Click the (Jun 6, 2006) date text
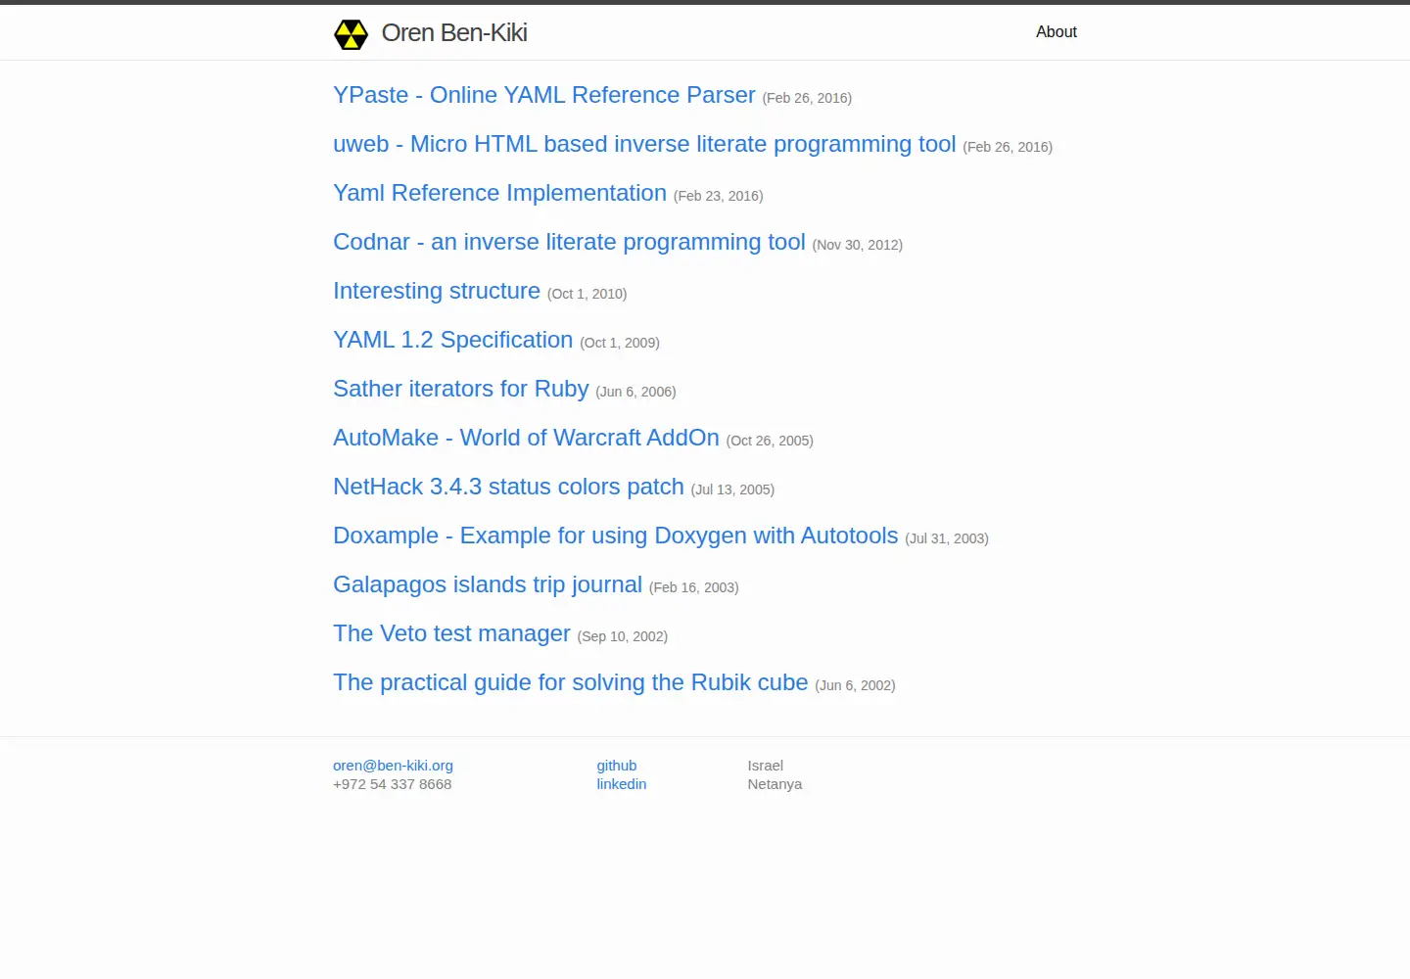 [x=635, y=392]
